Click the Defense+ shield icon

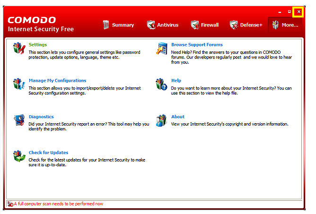click(234, 25)
